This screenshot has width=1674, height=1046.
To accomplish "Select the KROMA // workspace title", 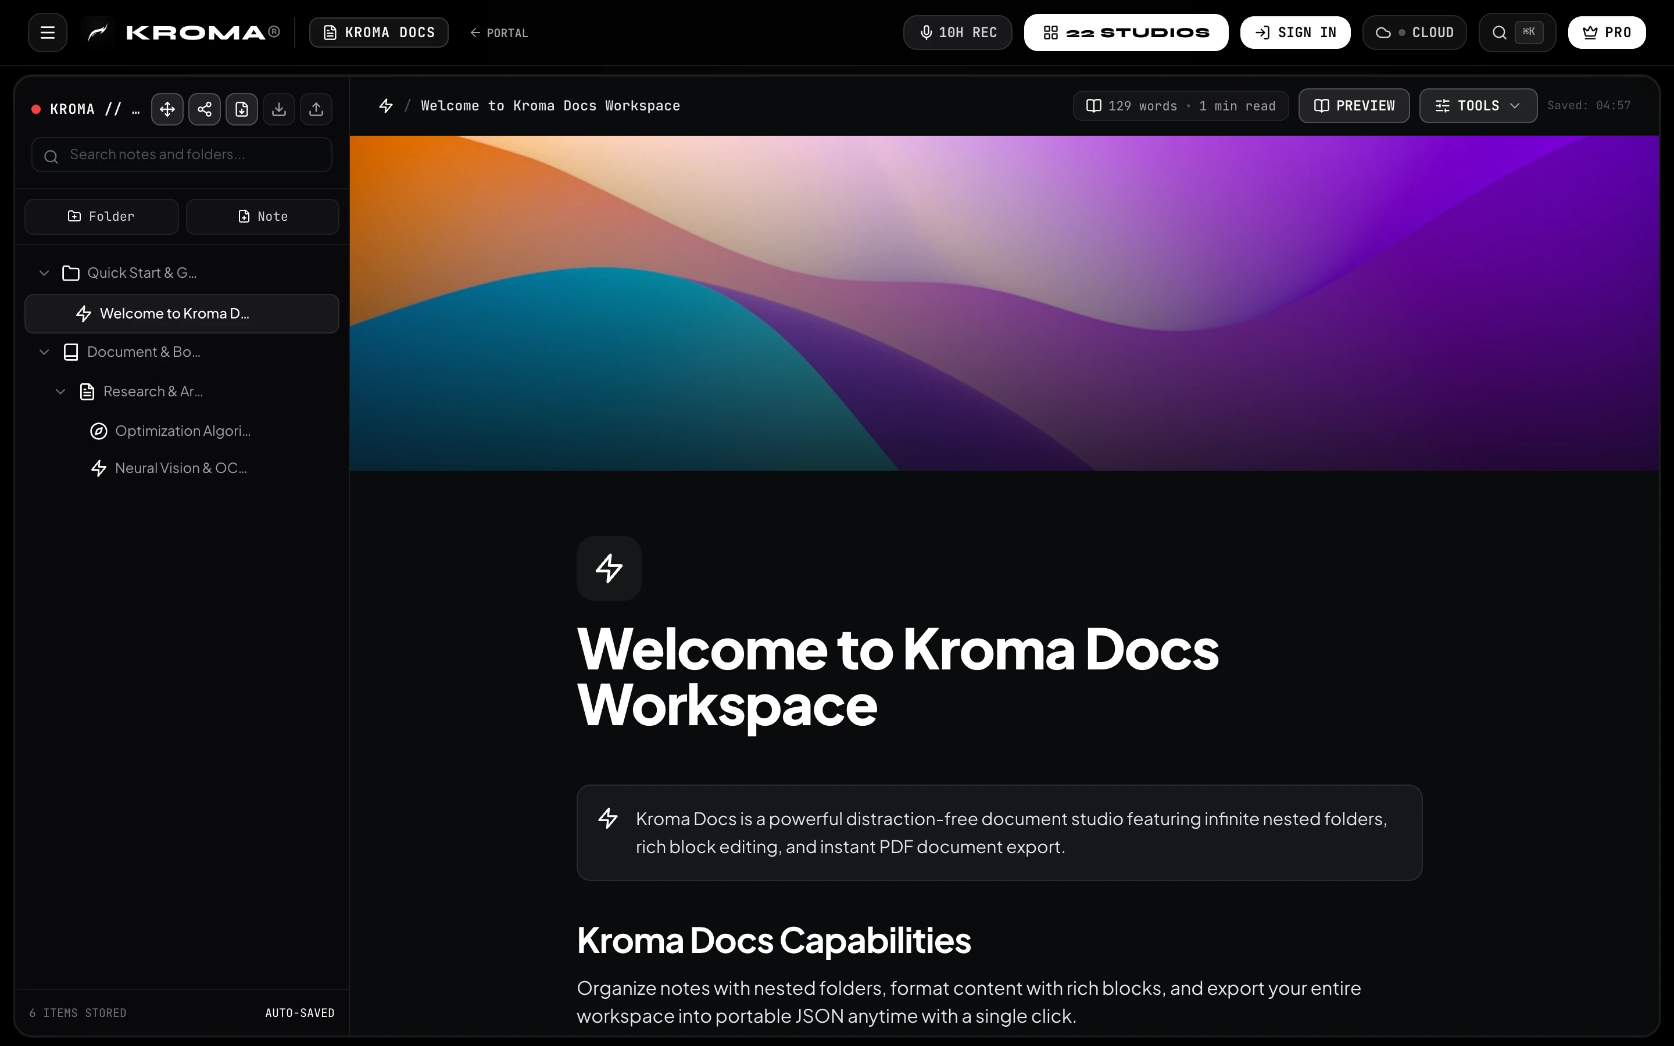I will pos(95,109).
